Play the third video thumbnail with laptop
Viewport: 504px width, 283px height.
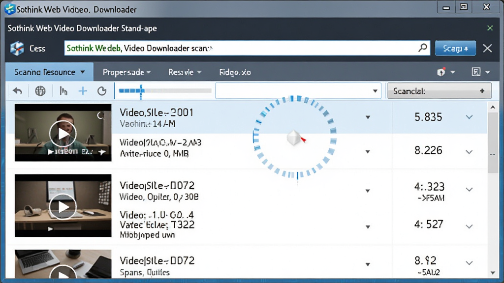point(63,272)
